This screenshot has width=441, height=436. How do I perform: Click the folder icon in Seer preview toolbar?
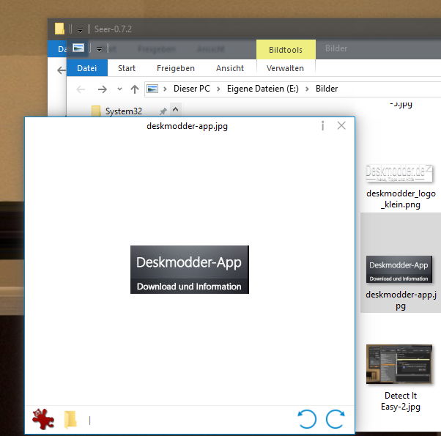click(x=70, y=419)
